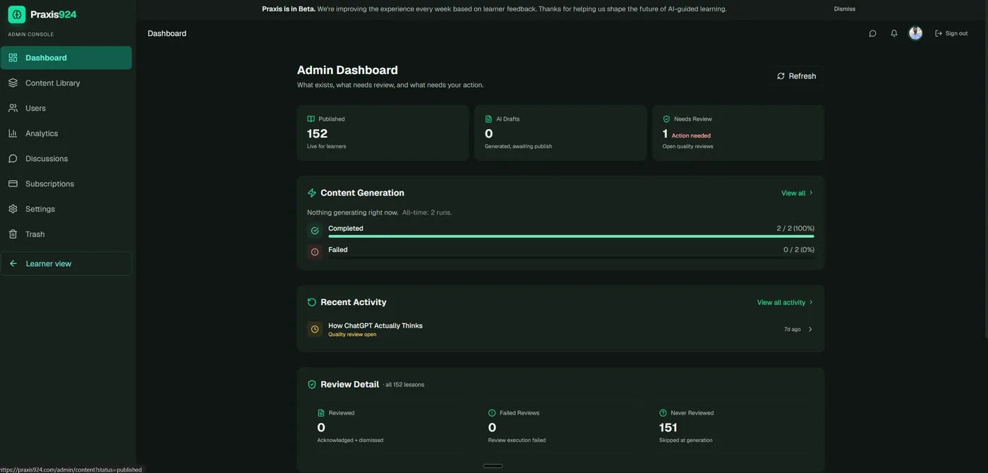Viewport: 988px width, 473px height.
Task: Click the Completed progress bar
Action: (571, 236)
